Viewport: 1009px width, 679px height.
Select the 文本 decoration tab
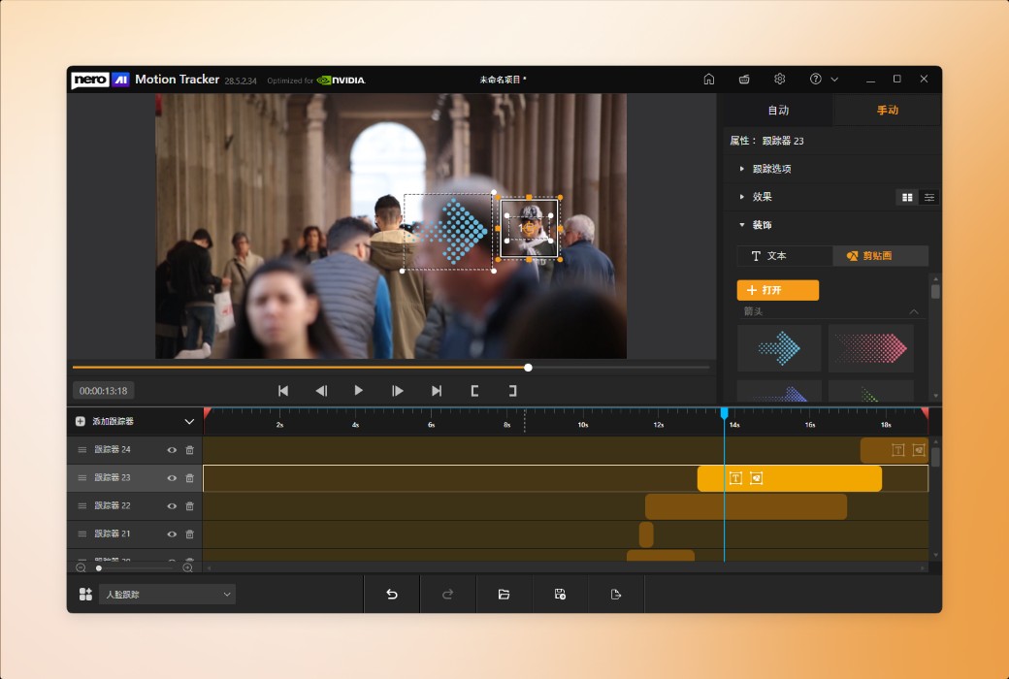pos(784,256)
